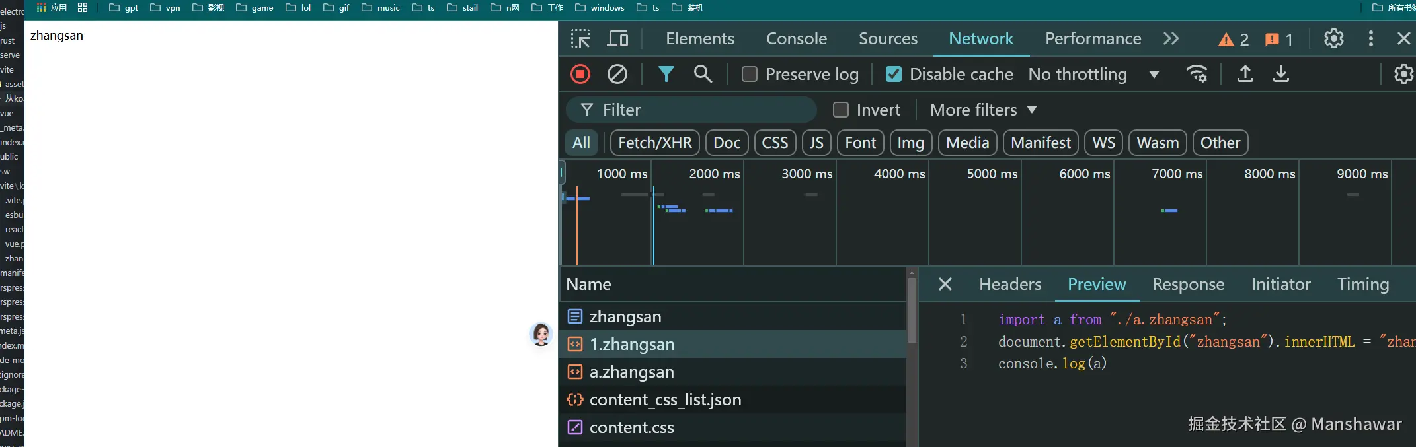Select the content_css_list.json request
The height and width of the screenshot is (447, 1416).
(733, 400)
